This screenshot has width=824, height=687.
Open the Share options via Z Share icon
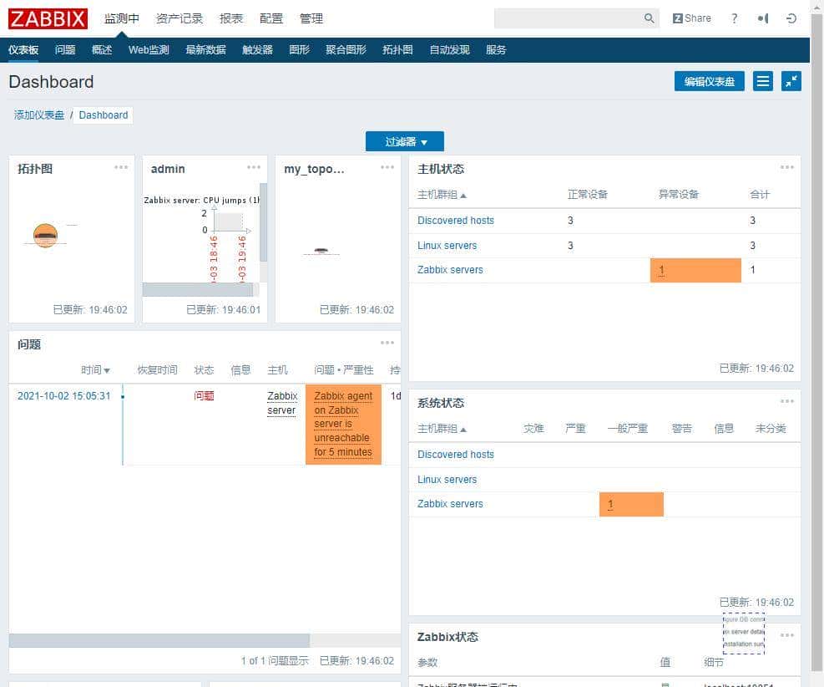[x=691, y=18]
